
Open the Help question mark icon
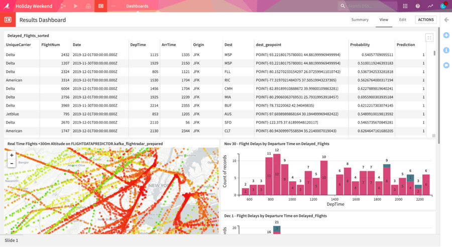coord(417,6)
